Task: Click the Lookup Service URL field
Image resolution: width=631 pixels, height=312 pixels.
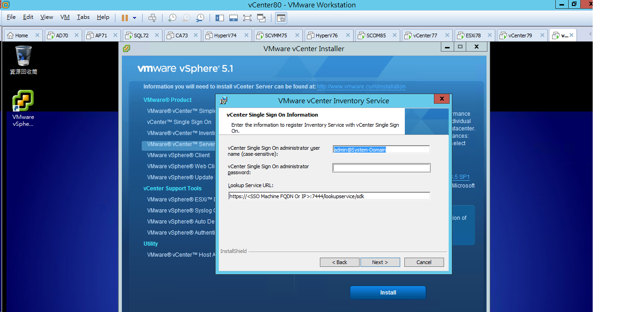Action: 329,196
